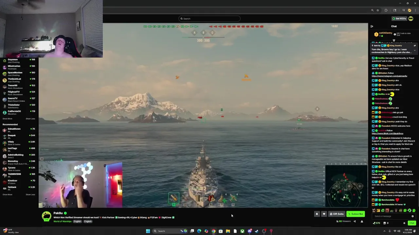Open the Batman profile avatar menu
This screenshot has width=419, height=235.
(x=410, y=19)
